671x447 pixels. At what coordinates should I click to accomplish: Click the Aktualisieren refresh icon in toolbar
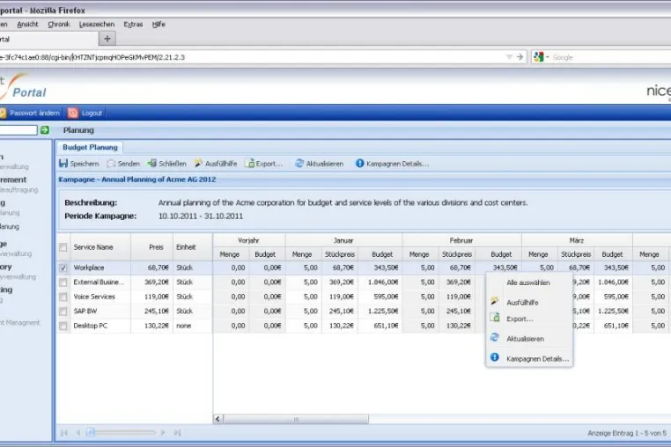pos(299,164)
